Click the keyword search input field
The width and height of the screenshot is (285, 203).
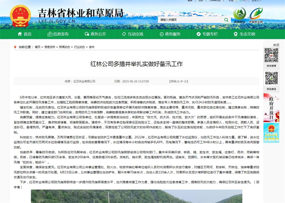tap(190, 20)
